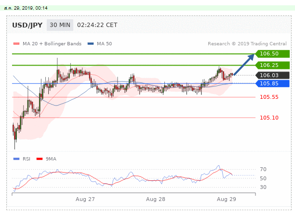
Task: Click the 02:24:22 CET timestamp
Action: tap(97, 25)
